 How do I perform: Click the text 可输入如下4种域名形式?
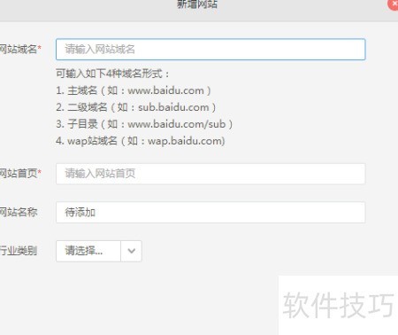(112, 74)
